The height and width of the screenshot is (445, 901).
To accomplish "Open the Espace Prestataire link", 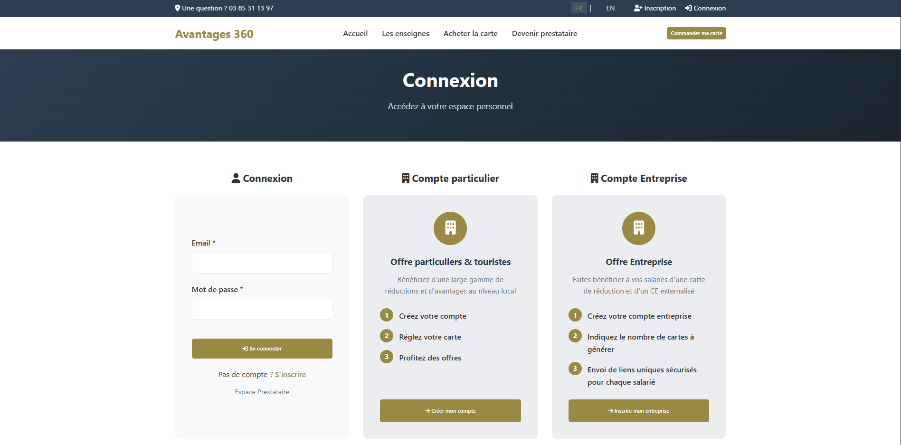I will pos(262,391).
